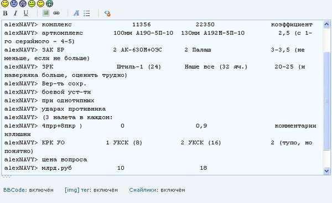Click on the text 'боевой уст-ти'
332x203 pixels.
(66, 92)
